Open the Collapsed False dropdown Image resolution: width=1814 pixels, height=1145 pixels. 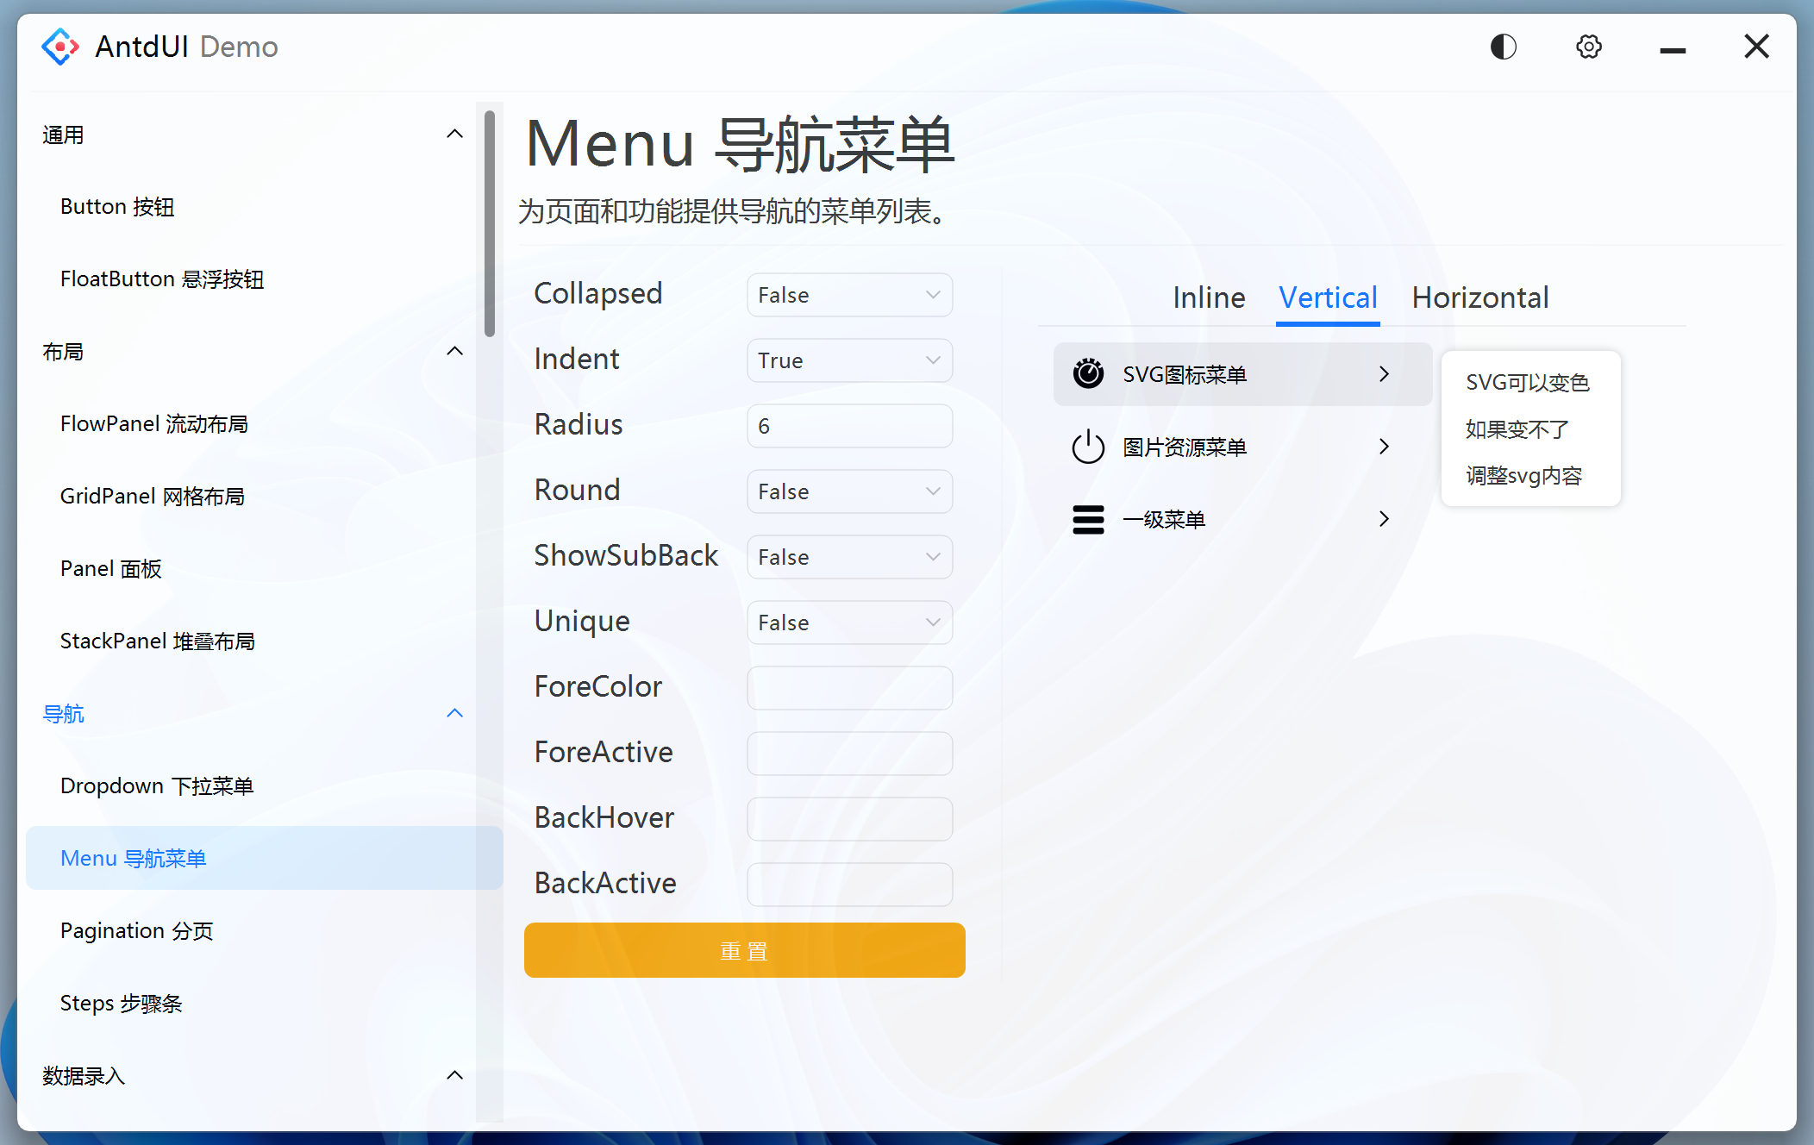pyautogui.click(x=849, y=295)
